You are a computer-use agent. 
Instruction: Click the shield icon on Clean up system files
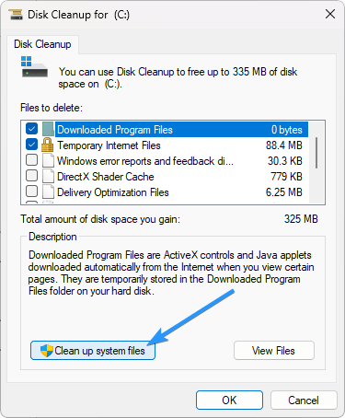(47, 351)
